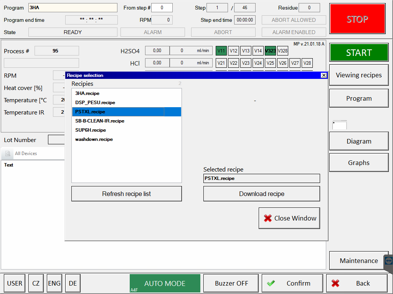
Task: Toggle valve V11
Action: pyautogui.click(x=221, y=51)
